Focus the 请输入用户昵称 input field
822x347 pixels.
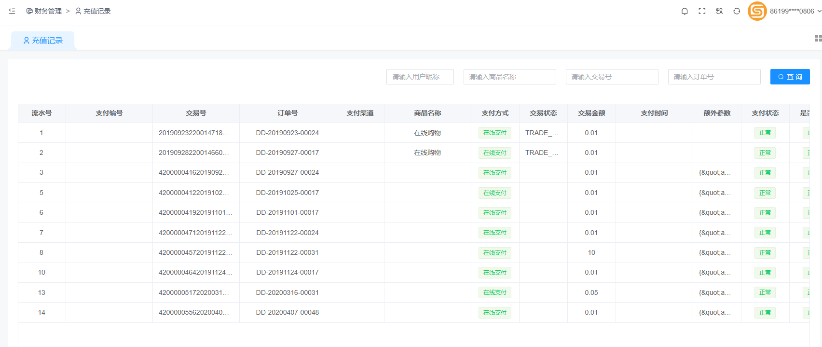(x=420, y=77)
